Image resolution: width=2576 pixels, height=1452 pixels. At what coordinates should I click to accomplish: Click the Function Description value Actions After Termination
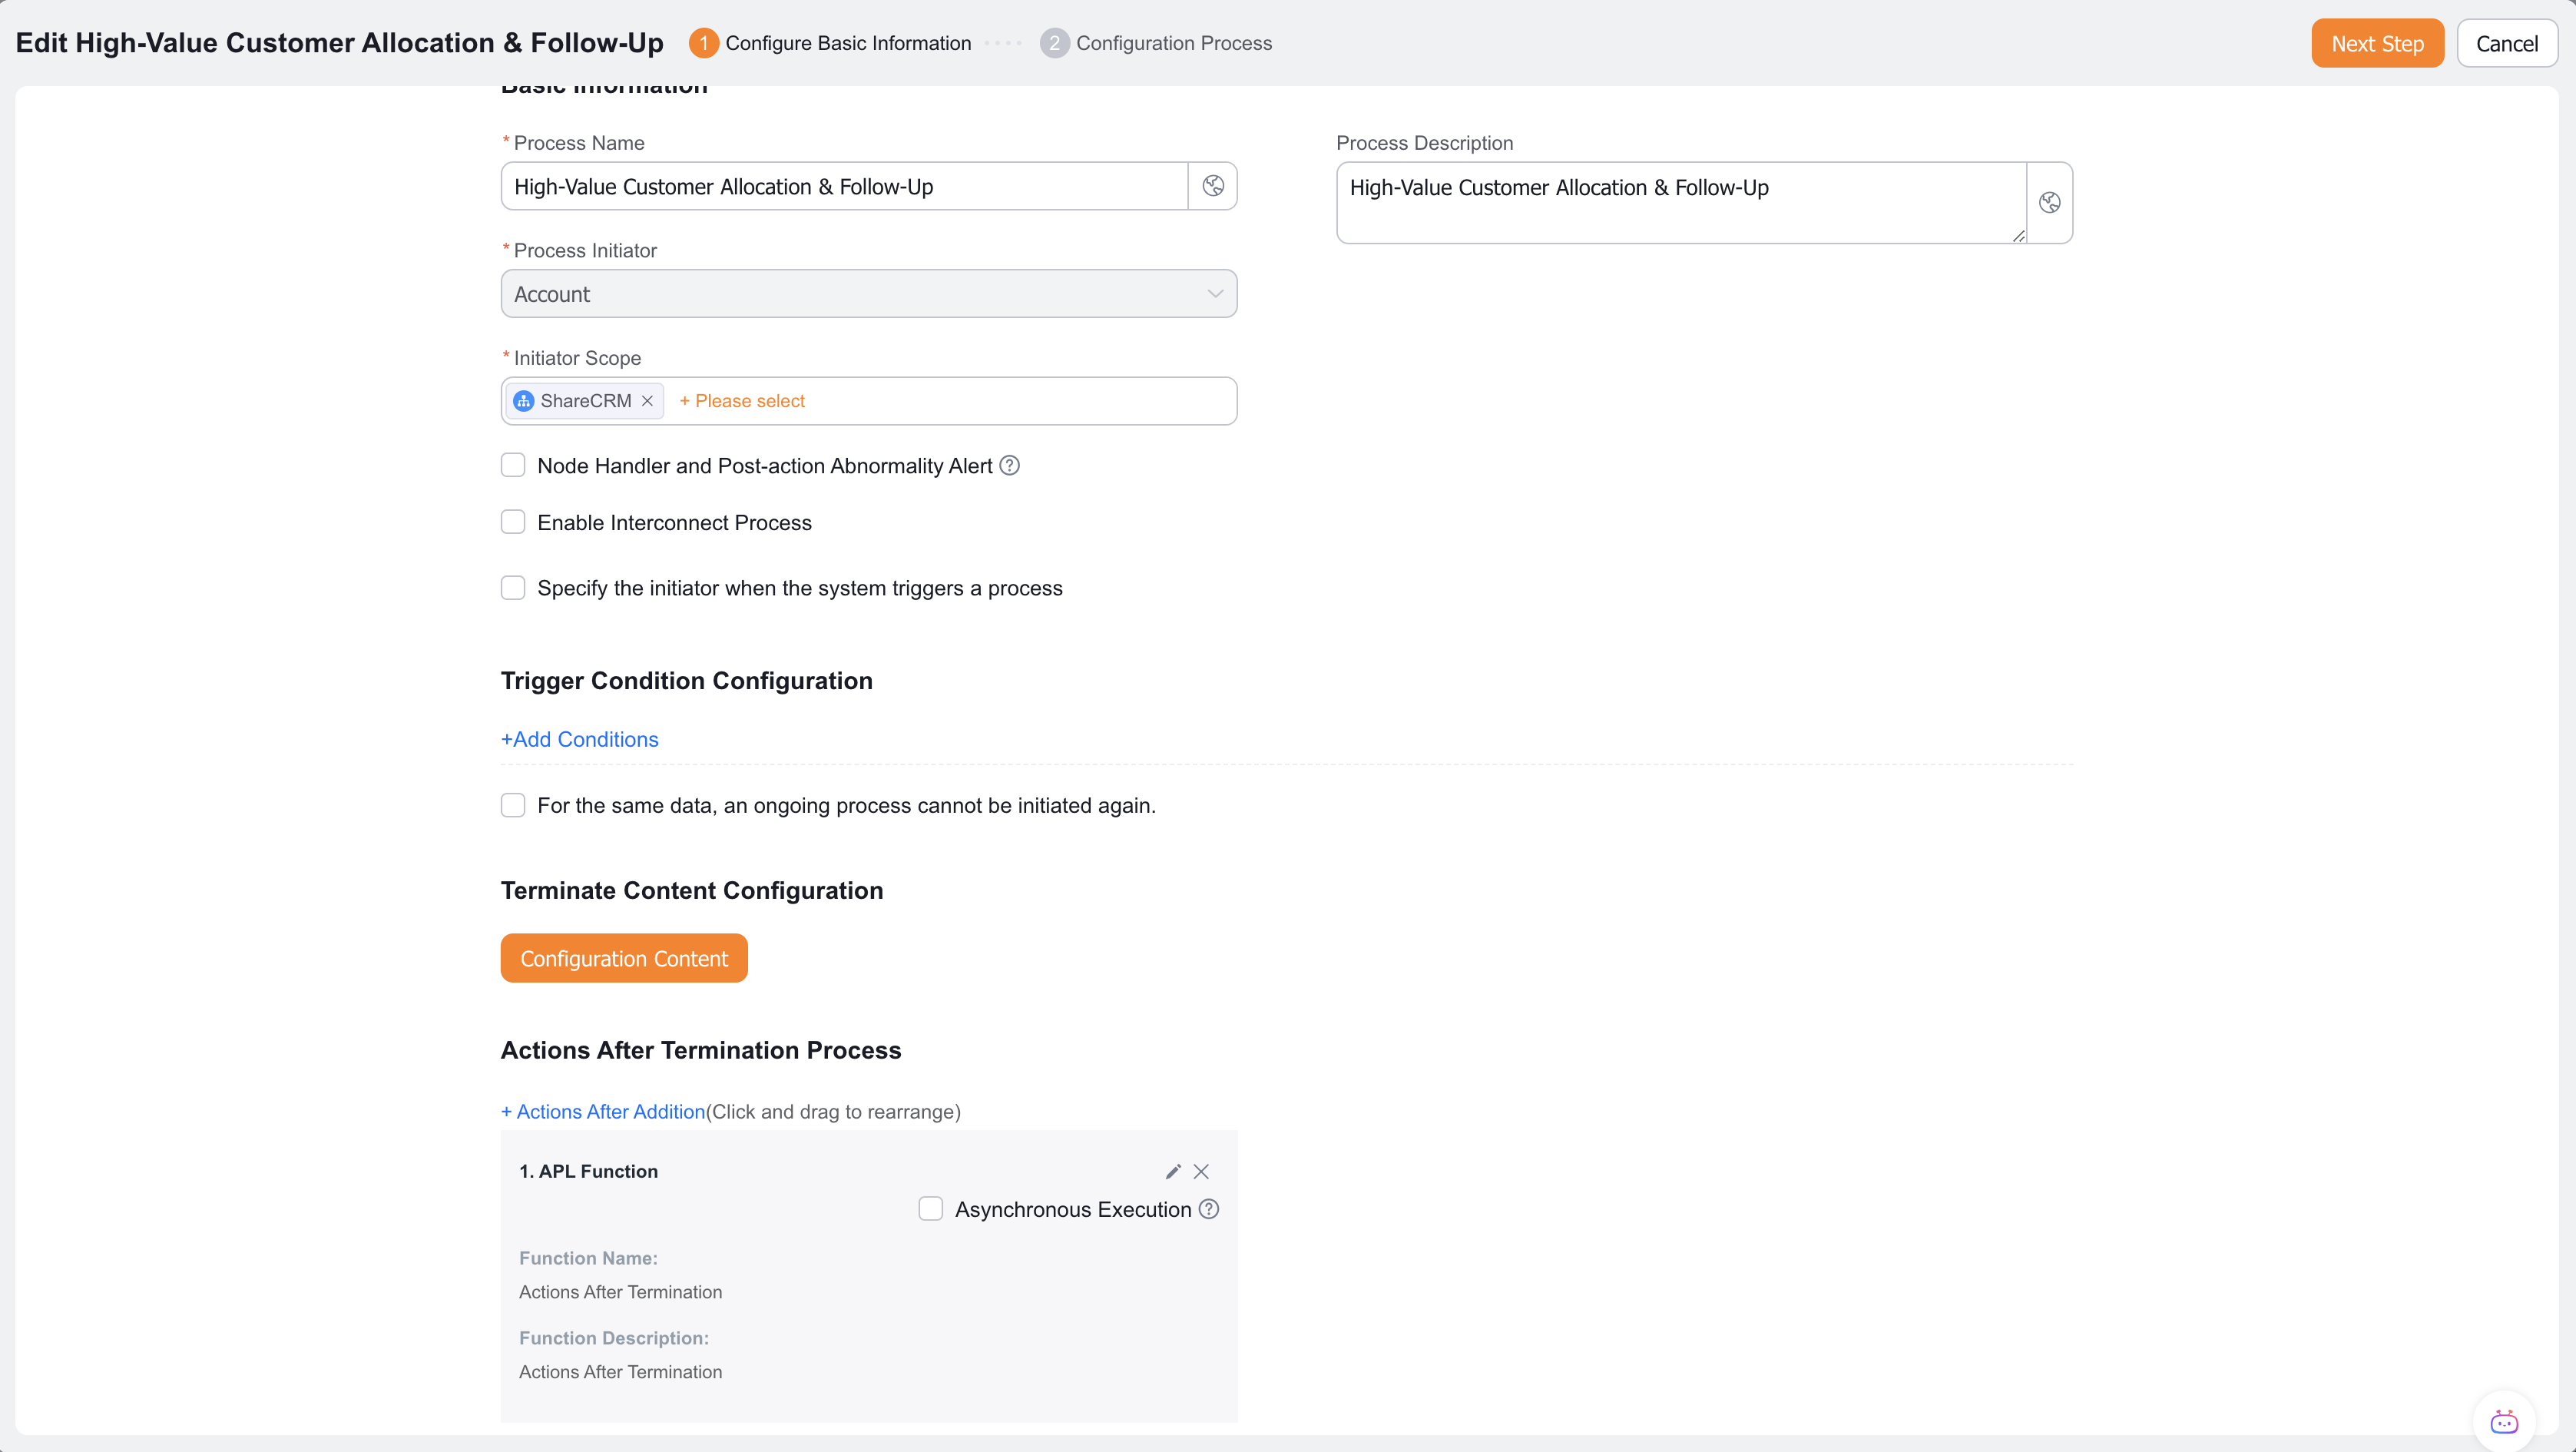coord(620,1372)
